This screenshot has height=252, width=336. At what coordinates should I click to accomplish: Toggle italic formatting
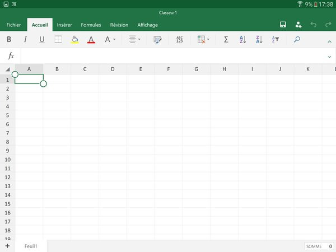[25, 39]
